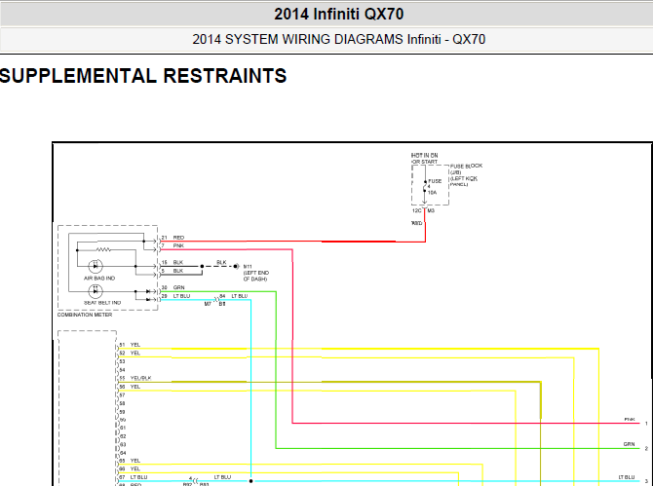Click pin 21 "RED" wire label
653x486 pixels.
point(178,238)
